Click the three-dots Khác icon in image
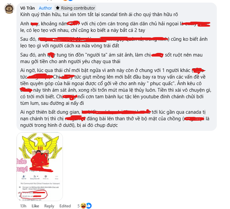This screenshot has height=209, width=230. [x=57, y=176]
